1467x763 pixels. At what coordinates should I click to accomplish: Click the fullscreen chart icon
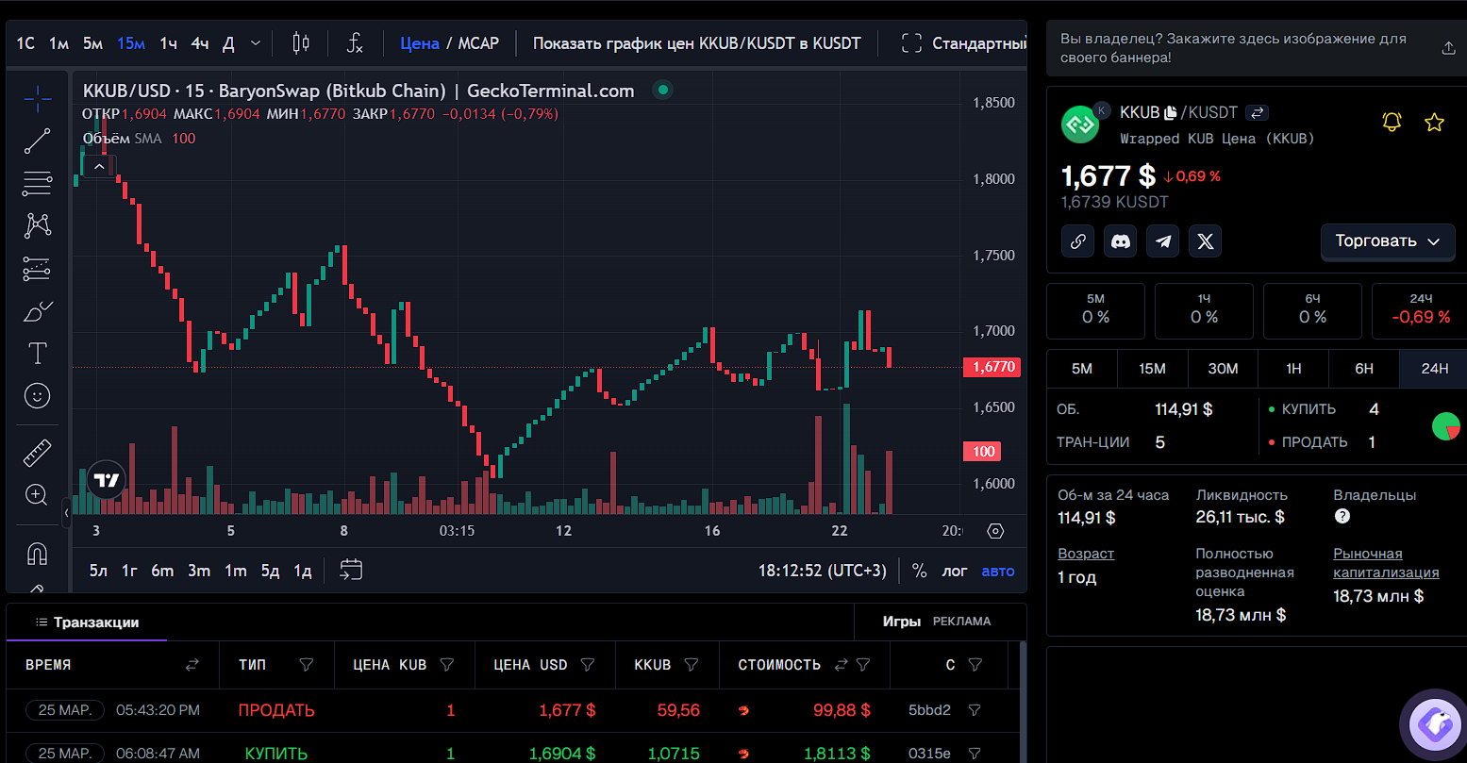coord(911,43)
